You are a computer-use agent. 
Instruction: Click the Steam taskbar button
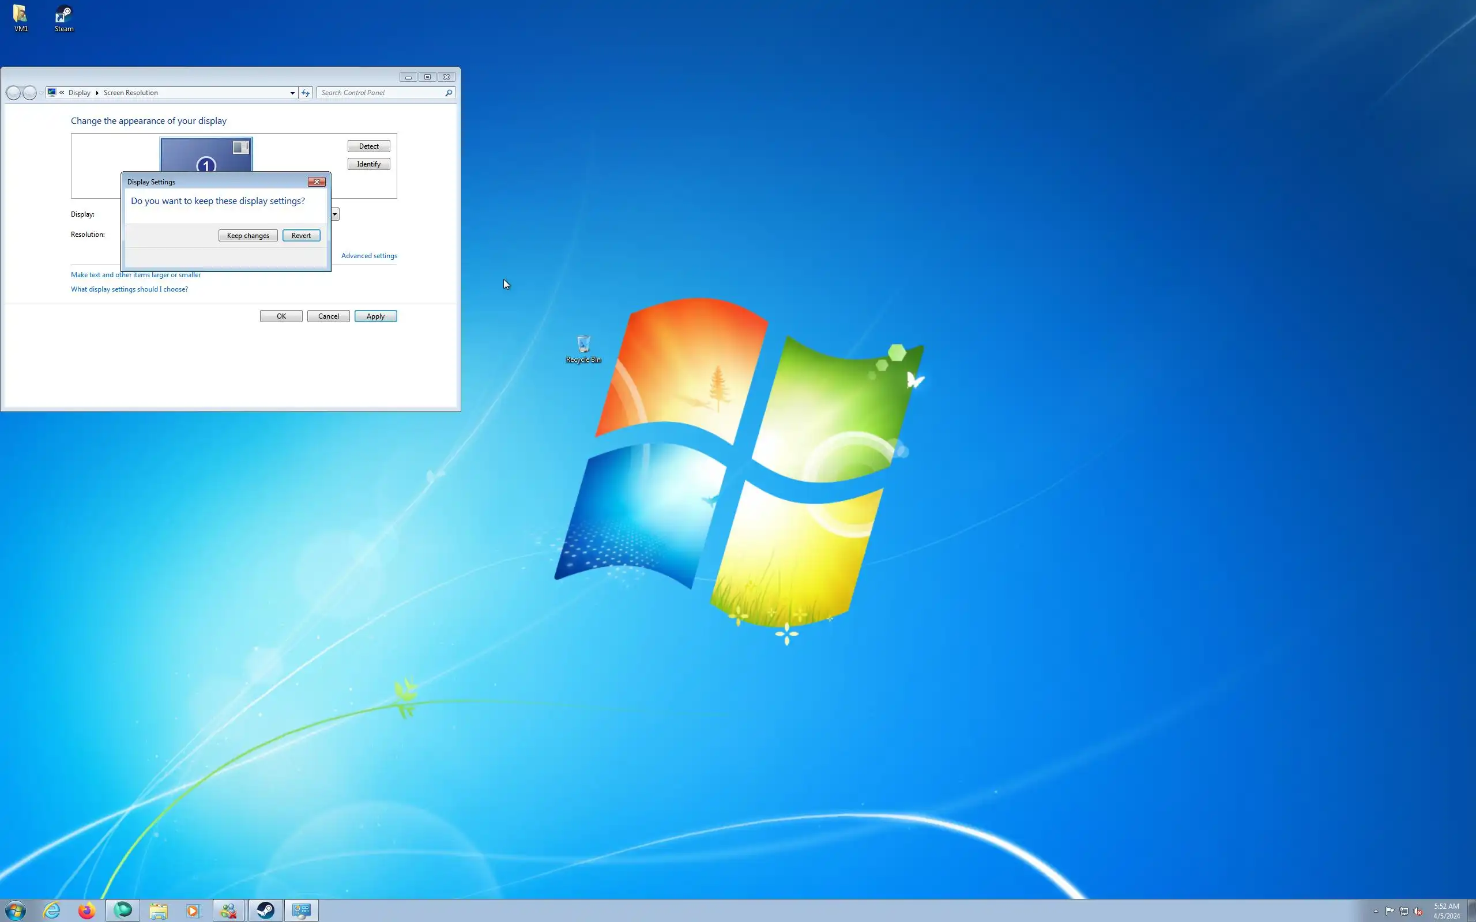pyautogui.click(x=265, y=910)
